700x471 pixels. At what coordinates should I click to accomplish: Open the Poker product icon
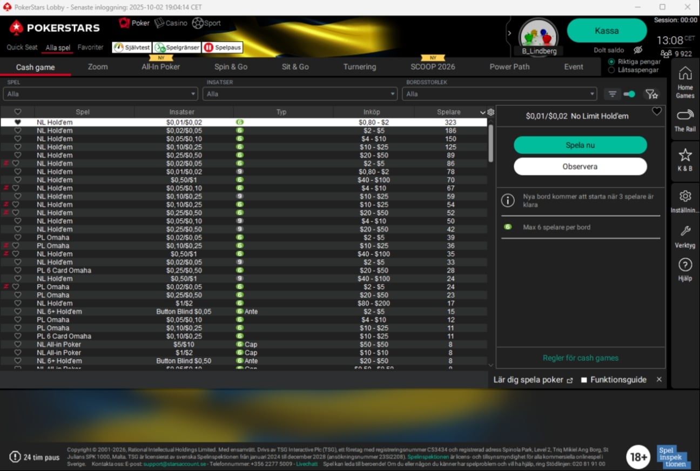coord(125,23)
